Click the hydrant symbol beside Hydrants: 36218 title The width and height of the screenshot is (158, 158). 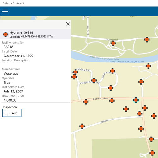5,34
